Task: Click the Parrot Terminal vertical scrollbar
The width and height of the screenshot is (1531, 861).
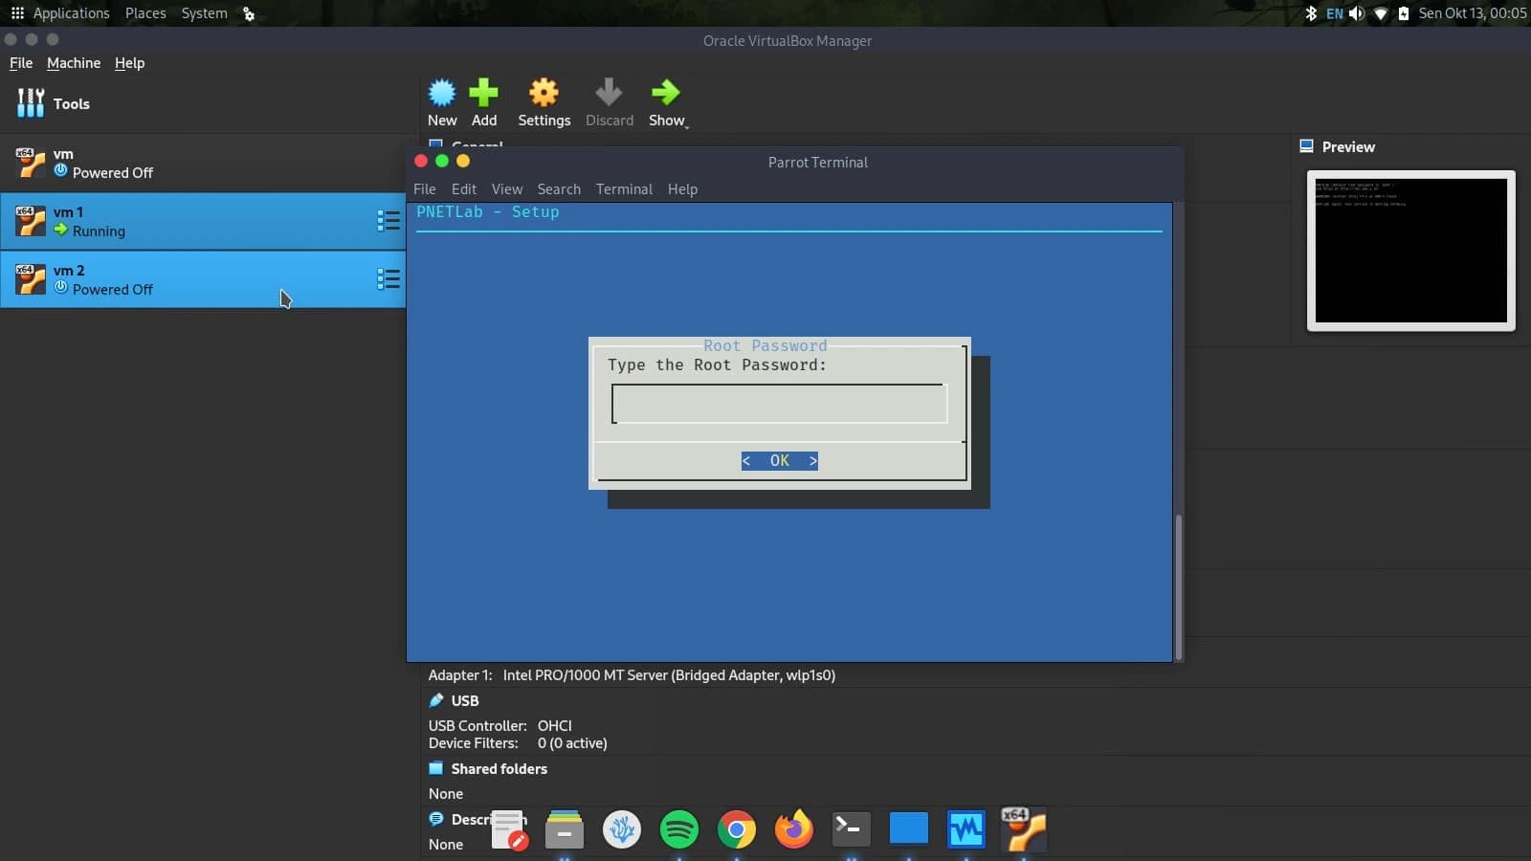Action: (x=1178, y=585)
